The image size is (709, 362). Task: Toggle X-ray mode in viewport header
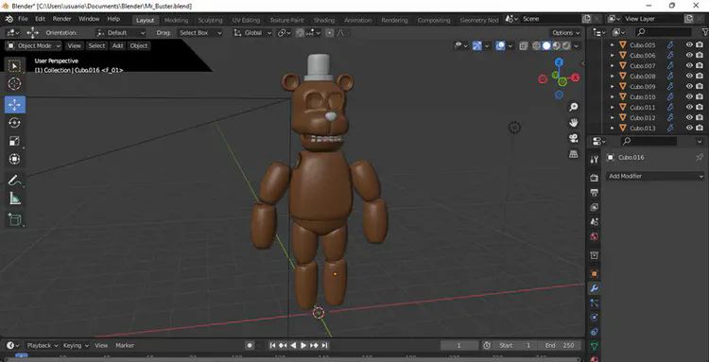[523, 45]
